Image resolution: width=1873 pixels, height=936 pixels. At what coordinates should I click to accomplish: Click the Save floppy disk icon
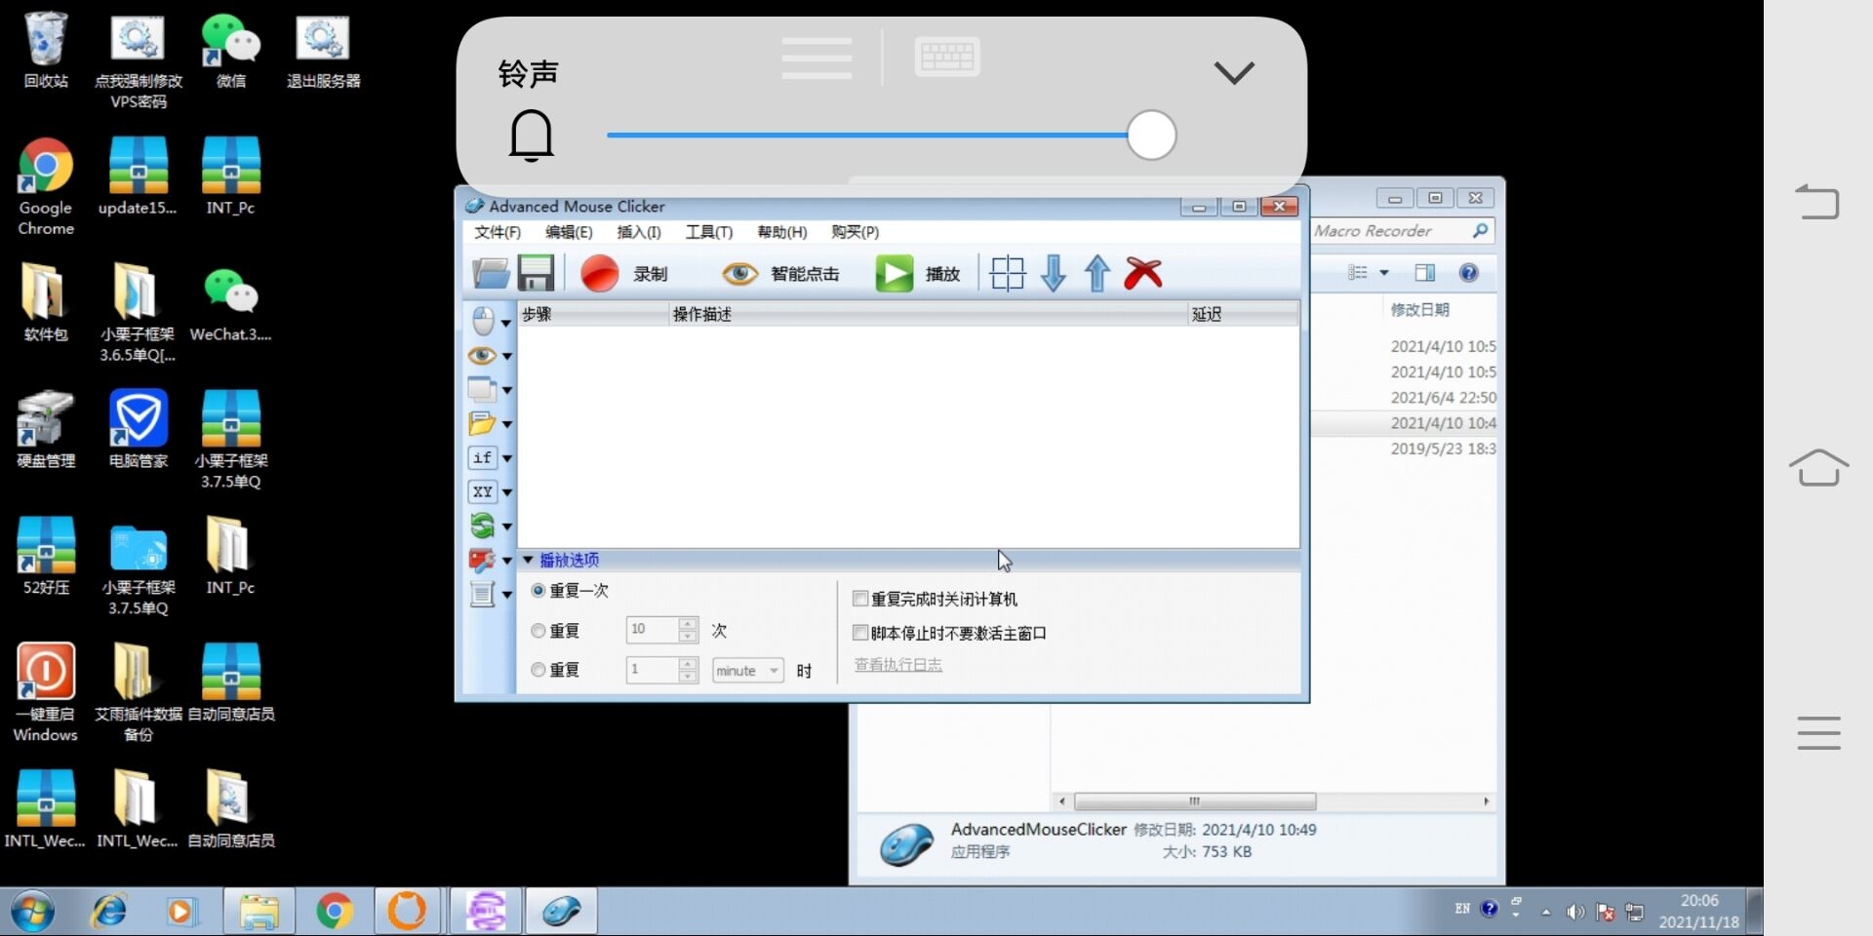(x=536, y=274)
